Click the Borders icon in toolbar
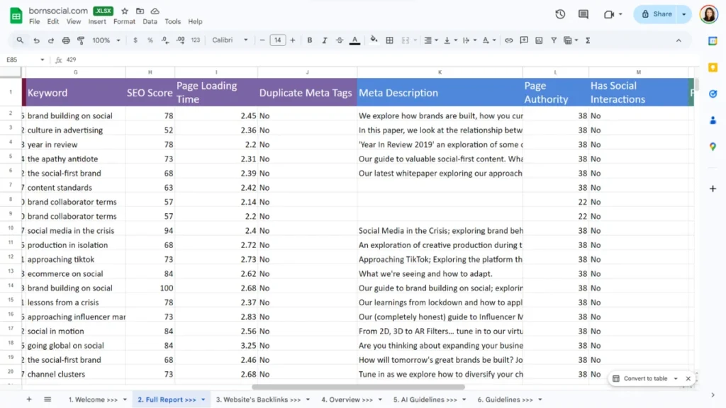This screenshot has height=408, width=726. pyautogui.click(x=389, y=40)
